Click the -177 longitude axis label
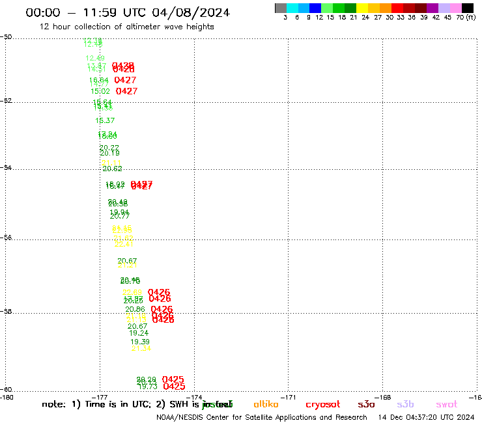This screenshot has height=423, width=482. point(99,397)
